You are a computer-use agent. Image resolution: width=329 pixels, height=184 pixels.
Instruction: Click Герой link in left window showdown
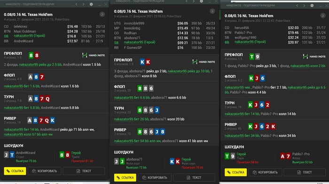pyautogui.click(x=76, y=153)
